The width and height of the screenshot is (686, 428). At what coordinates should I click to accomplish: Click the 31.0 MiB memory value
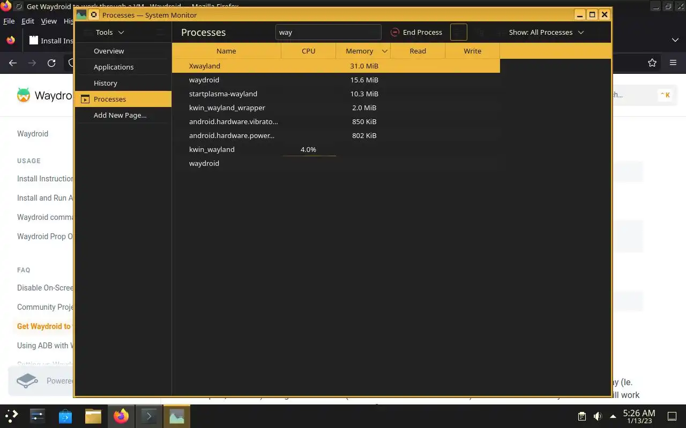click(364, 66)
